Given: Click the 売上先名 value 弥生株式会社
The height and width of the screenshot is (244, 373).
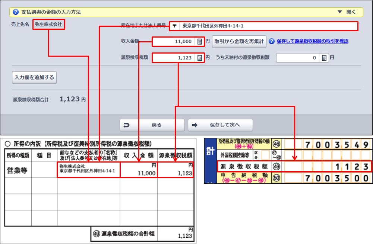Looking at the screenshot, I should [48, 25].
